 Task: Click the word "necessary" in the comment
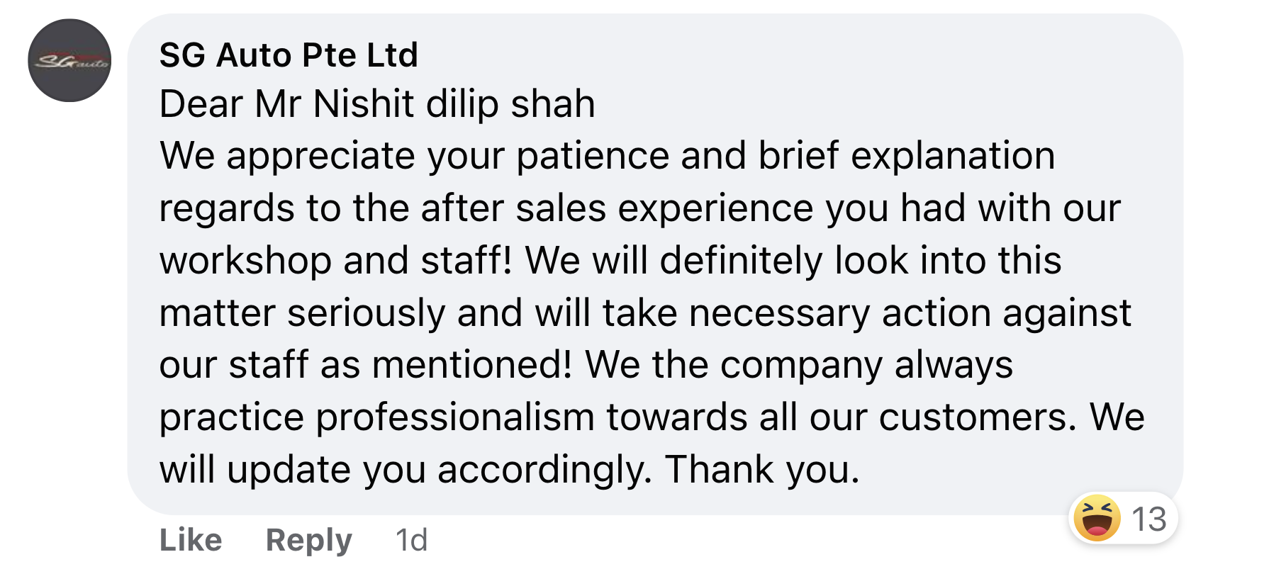(778, 313)
